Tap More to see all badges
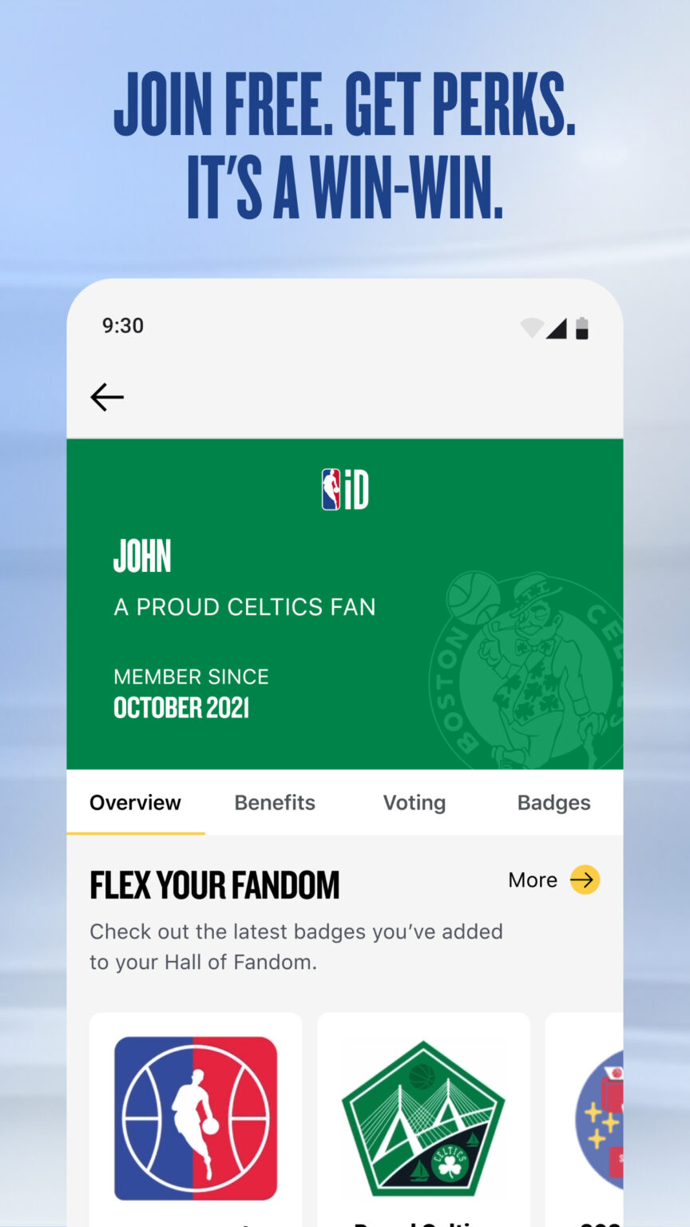This screenshot has width=690, height=1227. (532, 880)
